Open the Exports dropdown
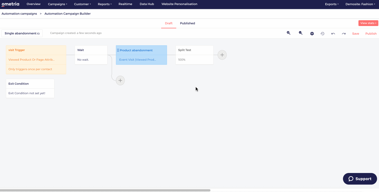 pos(332,4)
